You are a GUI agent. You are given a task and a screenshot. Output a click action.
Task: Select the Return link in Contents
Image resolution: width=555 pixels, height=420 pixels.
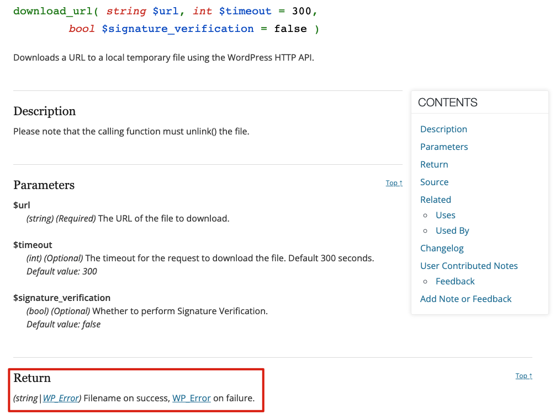pos(434,164)
